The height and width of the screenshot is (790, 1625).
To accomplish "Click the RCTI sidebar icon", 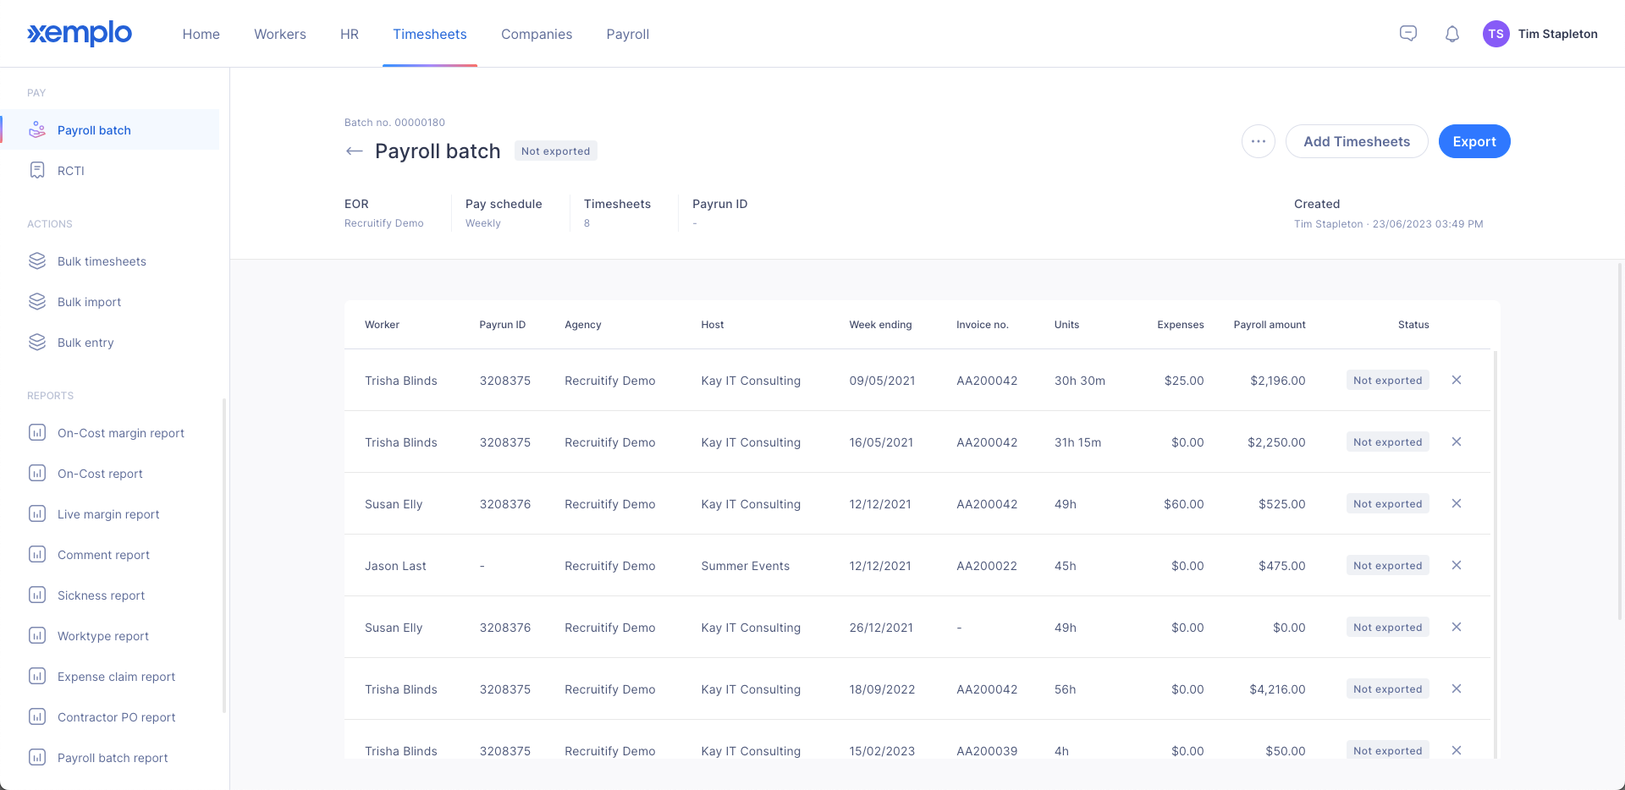I will pyautogui.click(x=37, y=170).
